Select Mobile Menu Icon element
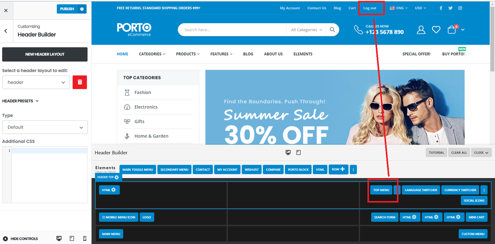The width and height of the screenshot is (495, 244). point(119,217)
